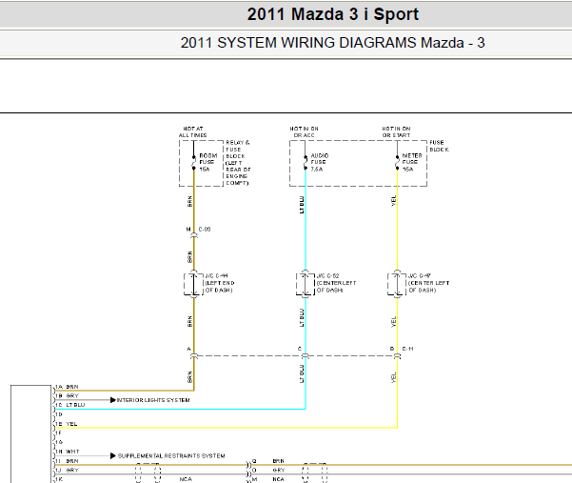Click pin label '1J GRY'

67,471
